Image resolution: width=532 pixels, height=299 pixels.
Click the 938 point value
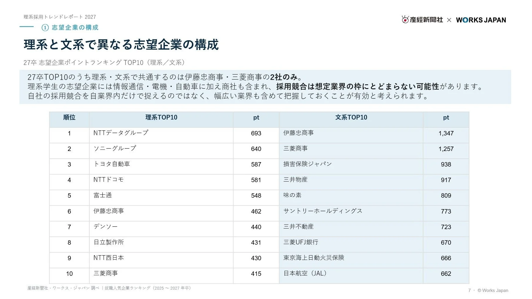[446, 164]
